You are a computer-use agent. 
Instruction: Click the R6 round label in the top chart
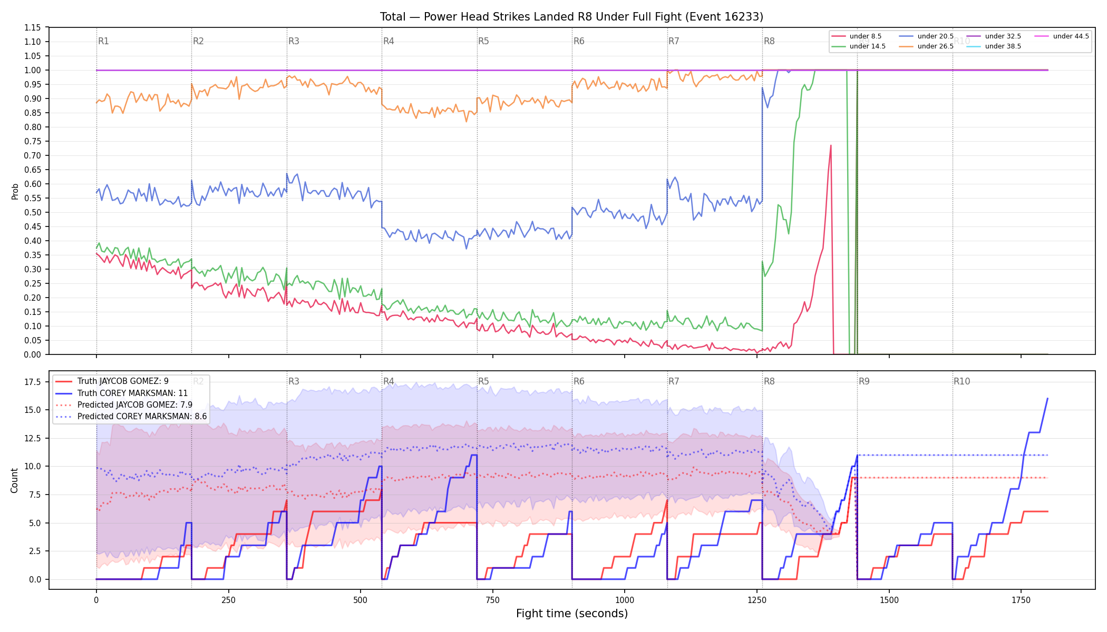click(x=579, y=41)
